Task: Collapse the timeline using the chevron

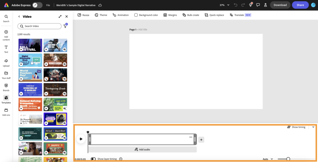Action: point(313,127)
